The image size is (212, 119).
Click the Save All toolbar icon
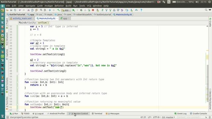[11, 10]
